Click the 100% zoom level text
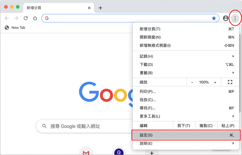 click(204, 82)
